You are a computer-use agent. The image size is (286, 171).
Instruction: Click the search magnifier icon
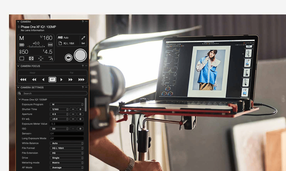(20, 93)
